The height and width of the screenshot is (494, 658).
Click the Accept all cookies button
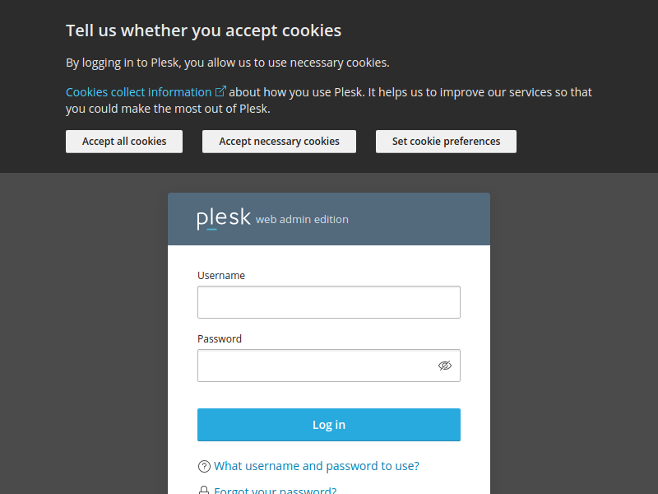tap(124, 142)
